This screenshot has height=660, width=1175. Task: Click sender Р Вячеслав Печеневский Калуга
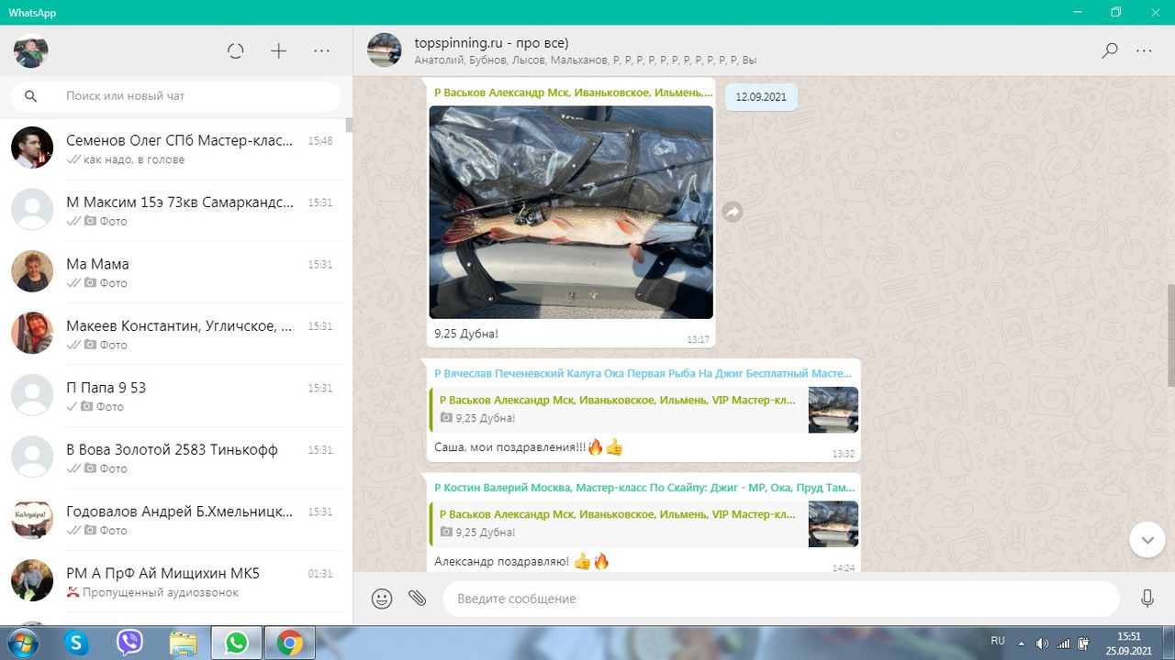pos(643,374)
